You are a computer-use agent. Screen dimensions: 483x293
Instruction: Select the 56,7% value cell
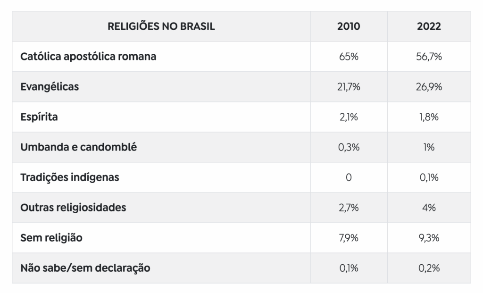tap(429, 57)
